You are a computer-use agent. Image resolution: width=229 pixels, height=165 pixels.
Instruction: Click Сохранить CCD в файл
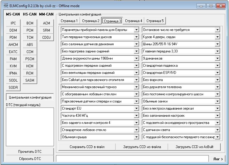coord(87,147)
